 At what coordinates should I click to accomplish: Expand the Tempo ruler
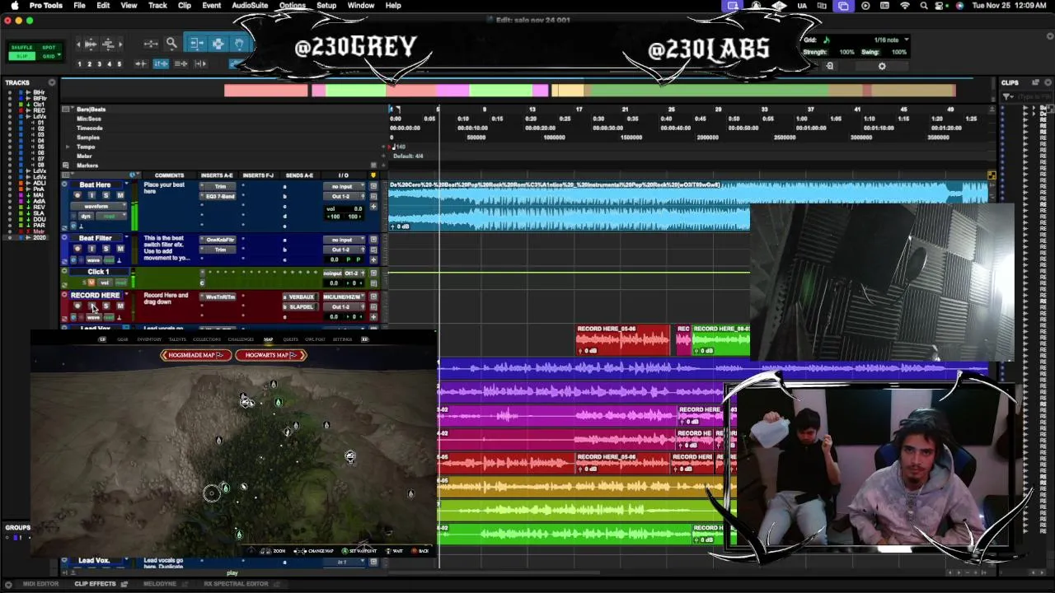point(68,147)
